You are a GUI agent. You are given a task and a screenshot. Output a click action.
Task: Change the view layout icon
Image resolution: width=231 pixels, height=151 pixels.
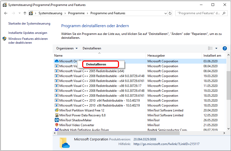click(x=210, y=48)
